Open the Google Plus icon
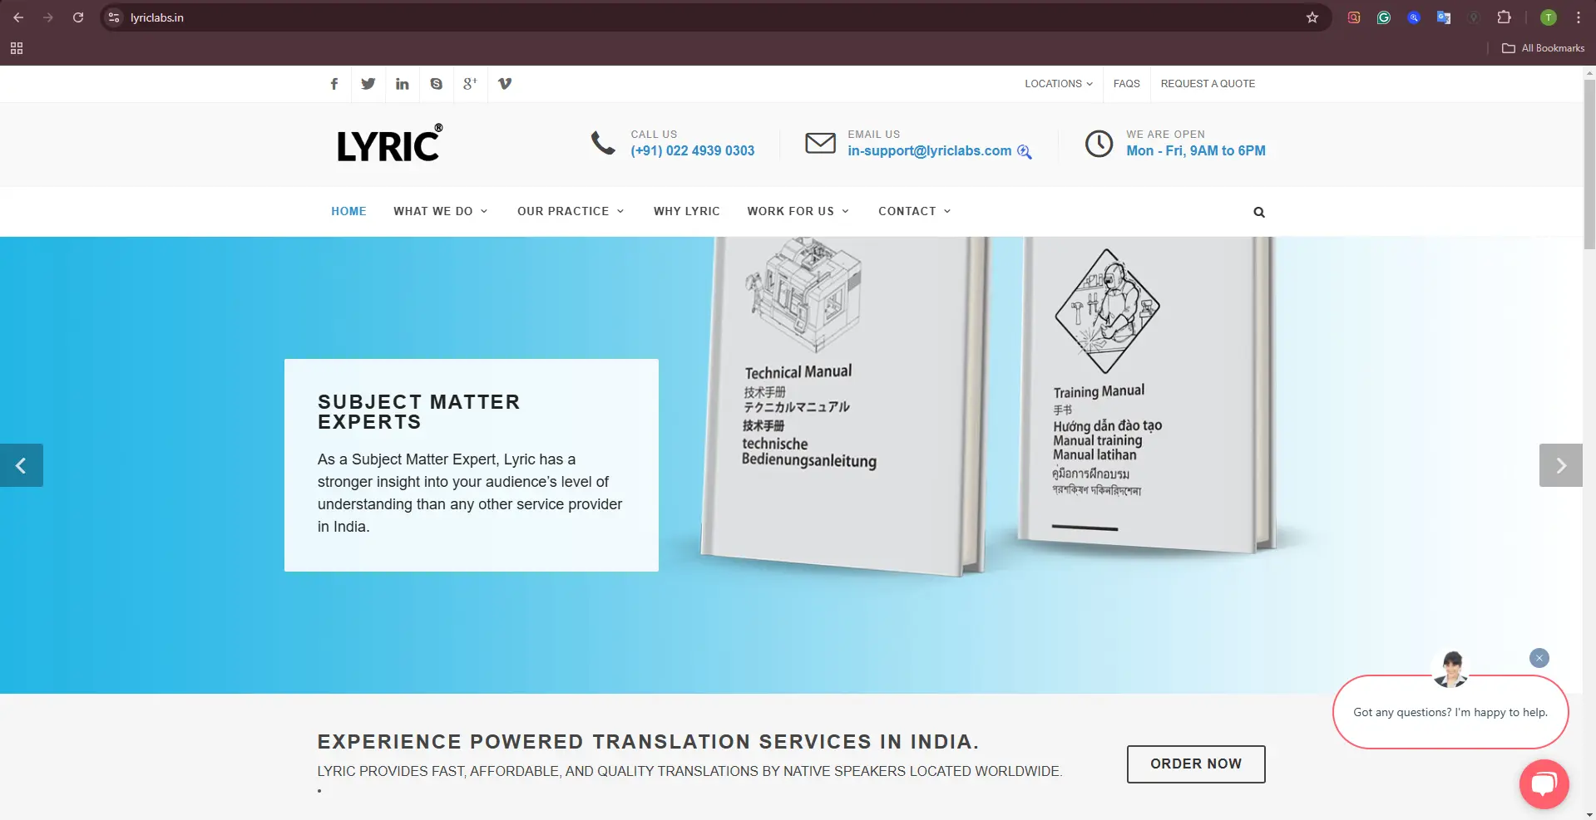 pos(470,84)
